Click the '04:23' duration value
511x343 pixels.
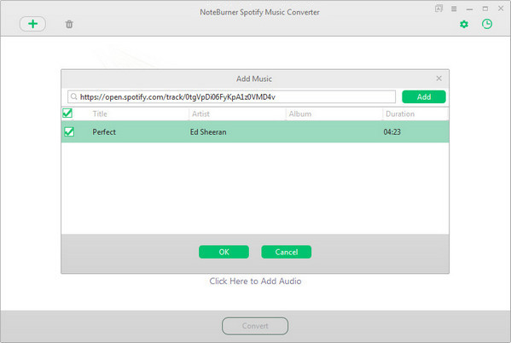pos(392,132)
